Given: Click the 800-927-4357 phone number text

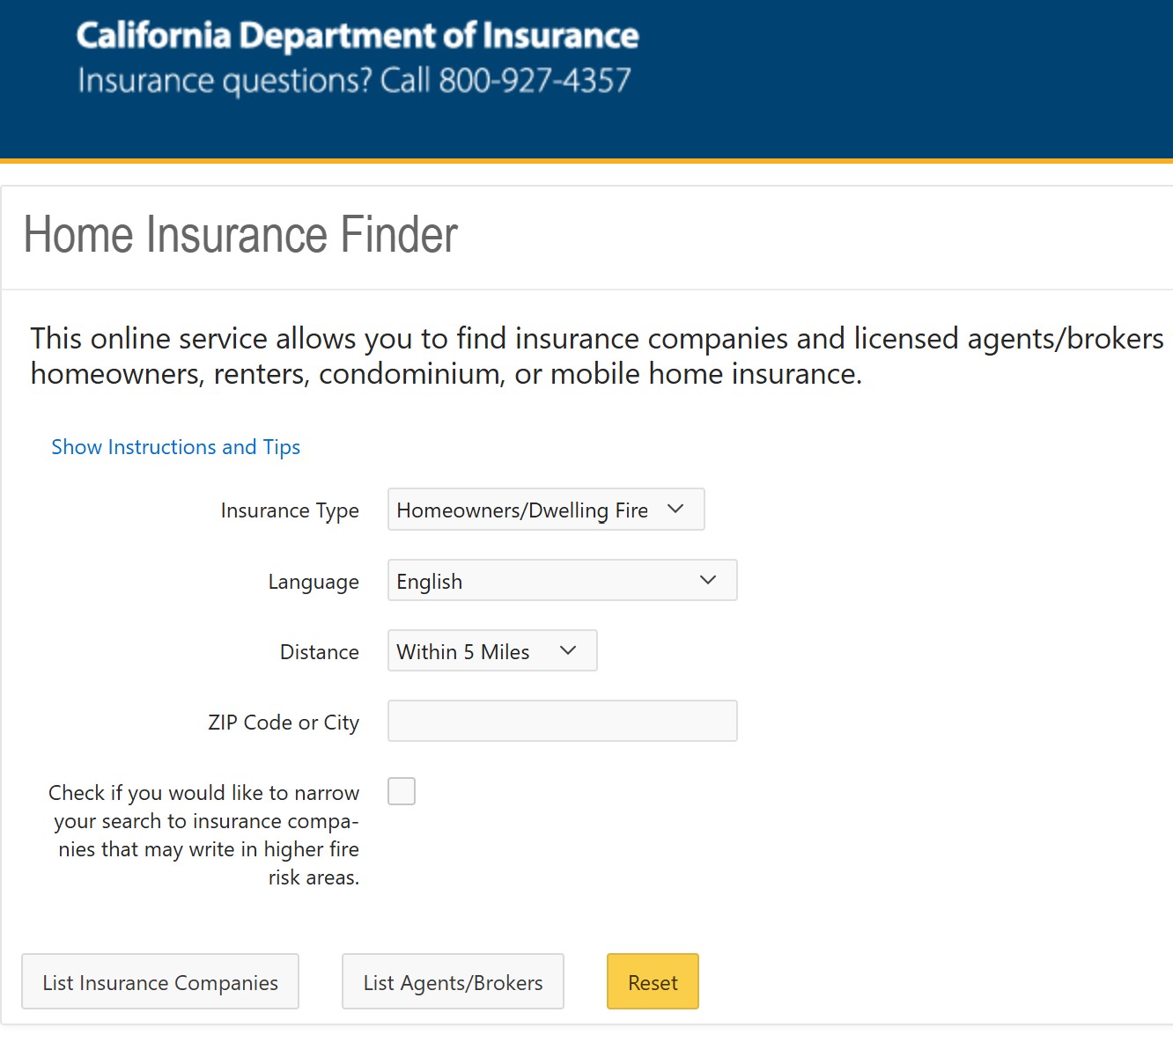Looking at the screenshot, I should tap(535, 81).
